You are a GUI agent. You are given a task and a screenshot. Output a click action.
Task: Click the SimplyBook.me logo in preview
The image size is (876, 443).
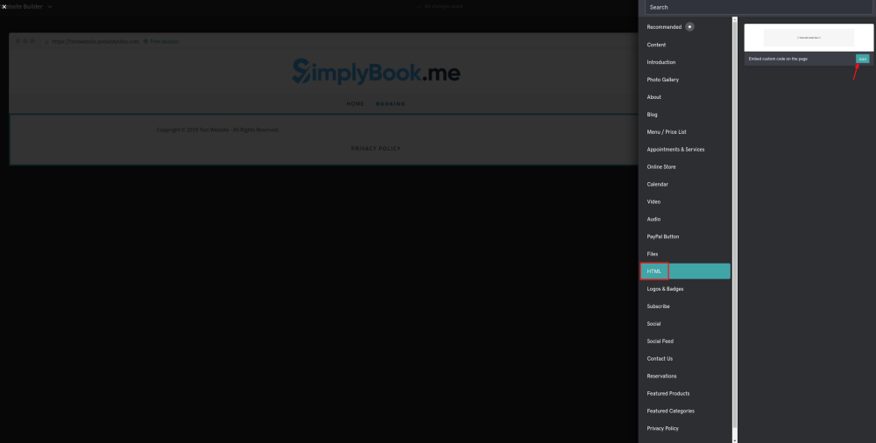tap(376, 73)
